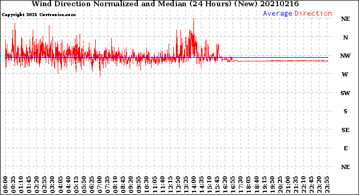Click the 14:35 time axis label
The image size is (359, 195).
click(x=201, y=185)
